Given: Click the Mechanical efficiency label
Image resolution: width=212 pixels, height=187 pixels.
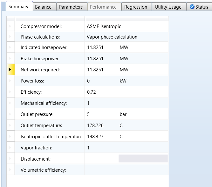Looking at the screenshot, I should [44, 103].
